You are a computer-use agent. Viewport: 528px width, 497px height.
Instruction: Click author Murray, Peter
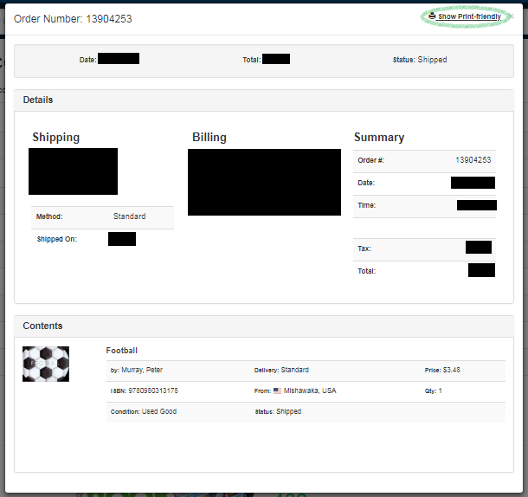coord(142,370)
